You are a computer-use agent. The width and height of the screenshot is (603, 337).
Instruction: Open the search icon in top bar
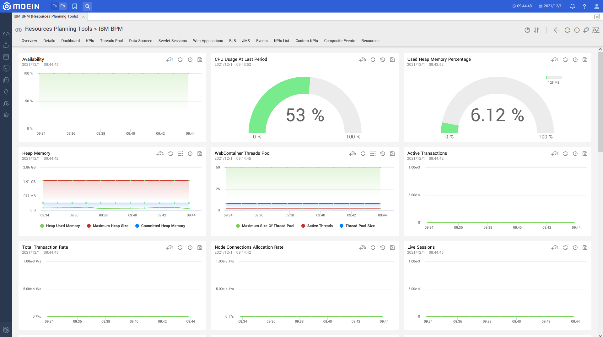coord(88,6)
